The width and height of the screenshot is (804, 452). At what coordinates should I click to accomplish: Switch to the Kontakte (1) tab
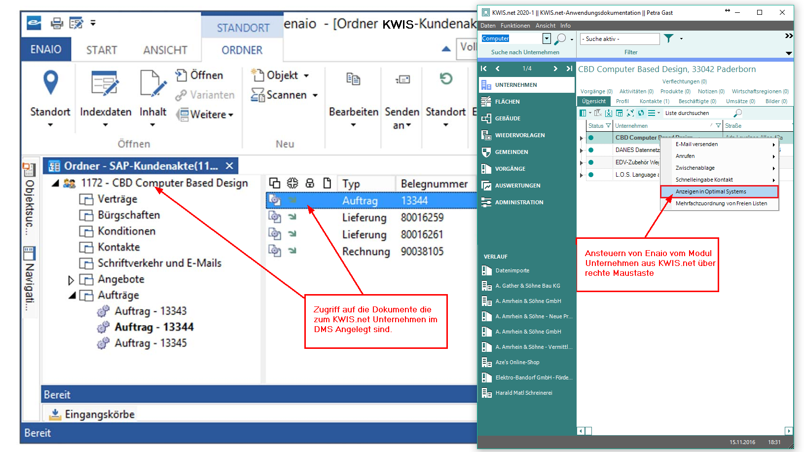coord(654,101)
